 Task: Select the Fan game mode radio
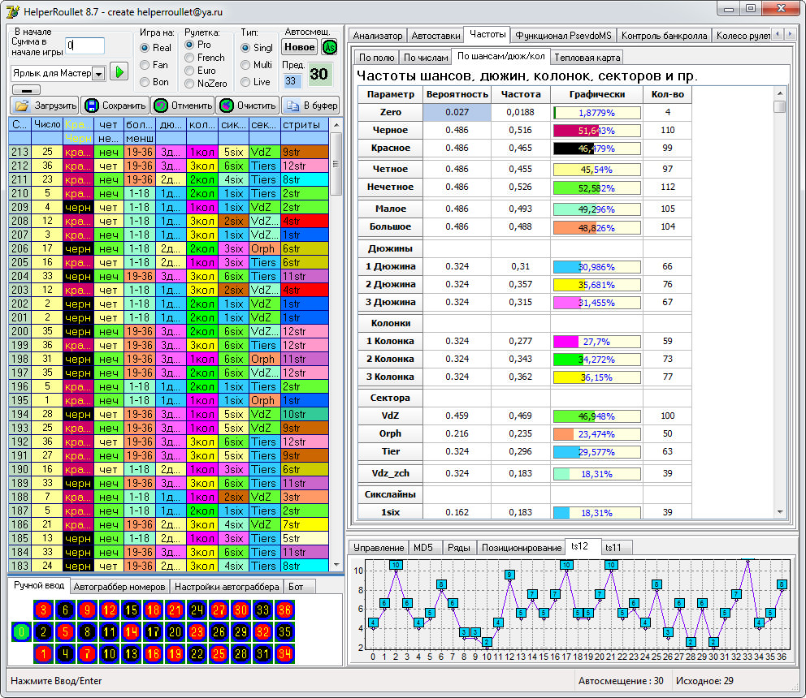(145, 65)
